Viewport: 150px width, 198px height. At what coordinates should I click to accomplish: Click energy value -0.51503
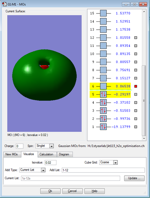pyautogui.click(x=122, y=111)
